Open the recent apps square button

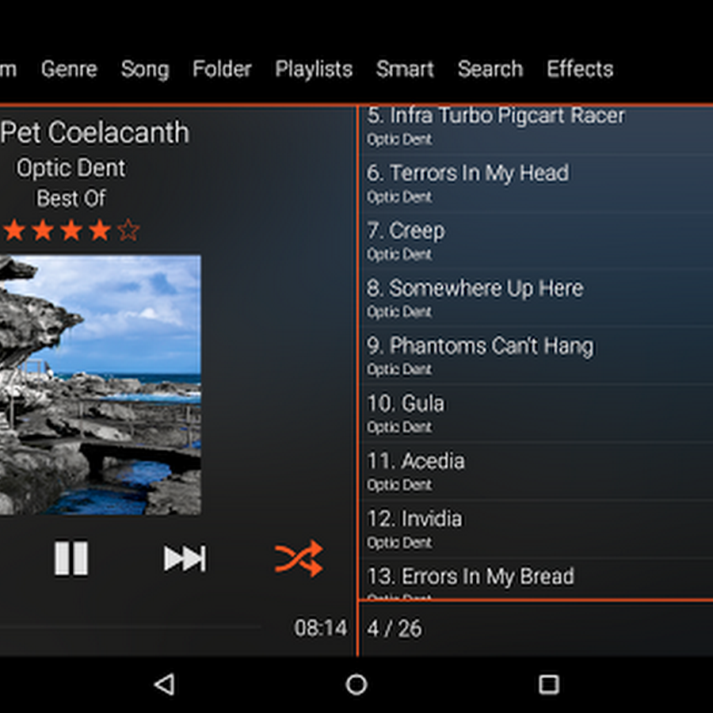point(548,684)
